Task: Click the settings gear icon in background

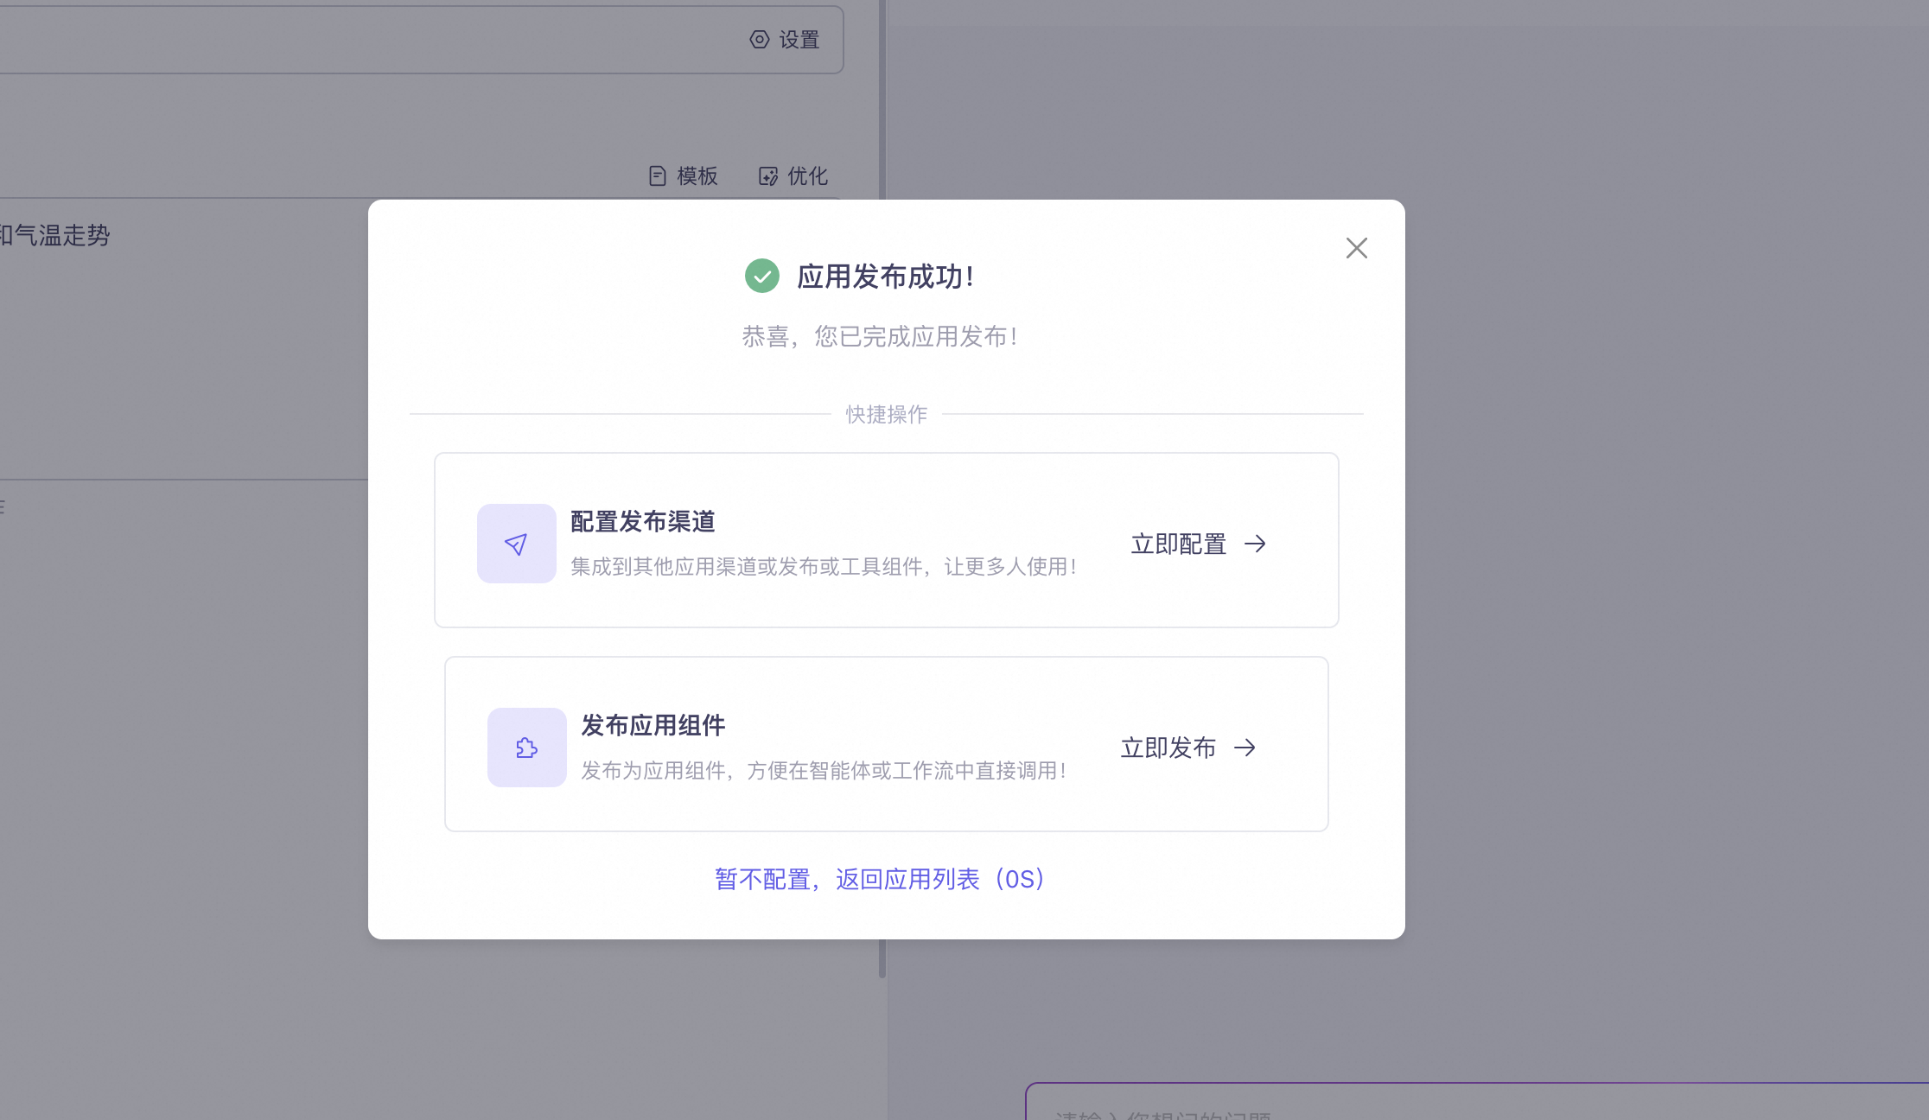Action: [759, 40]
